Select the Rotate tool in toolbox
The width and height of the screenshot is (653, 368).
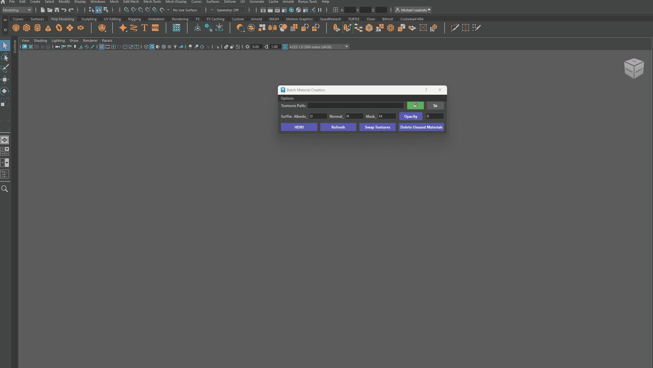[x=5, y=91]
